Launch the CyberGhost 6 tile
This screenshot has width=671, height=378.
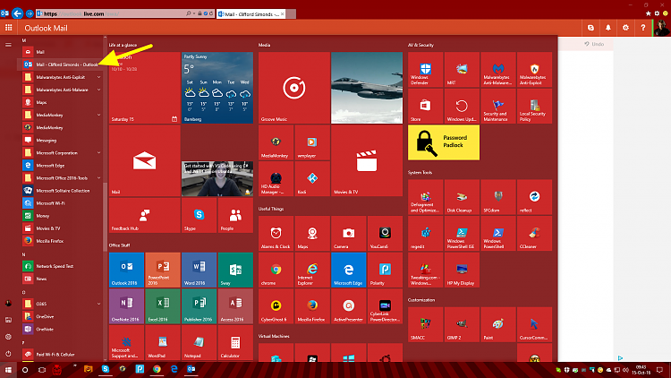pyautogui.click(x=276, y=306)
